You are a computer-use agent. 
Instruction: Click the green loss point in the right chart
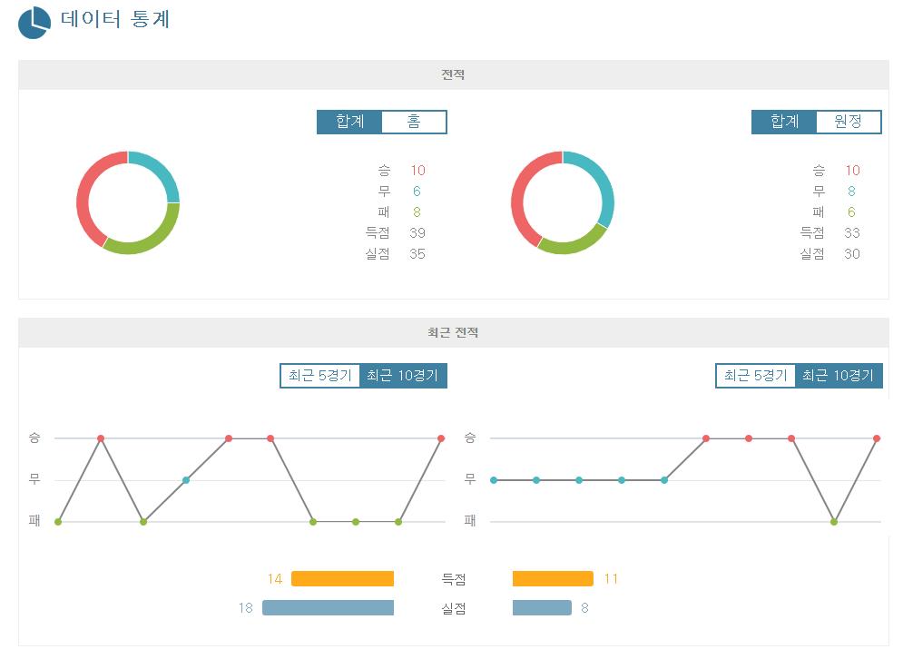click(834, 522)
